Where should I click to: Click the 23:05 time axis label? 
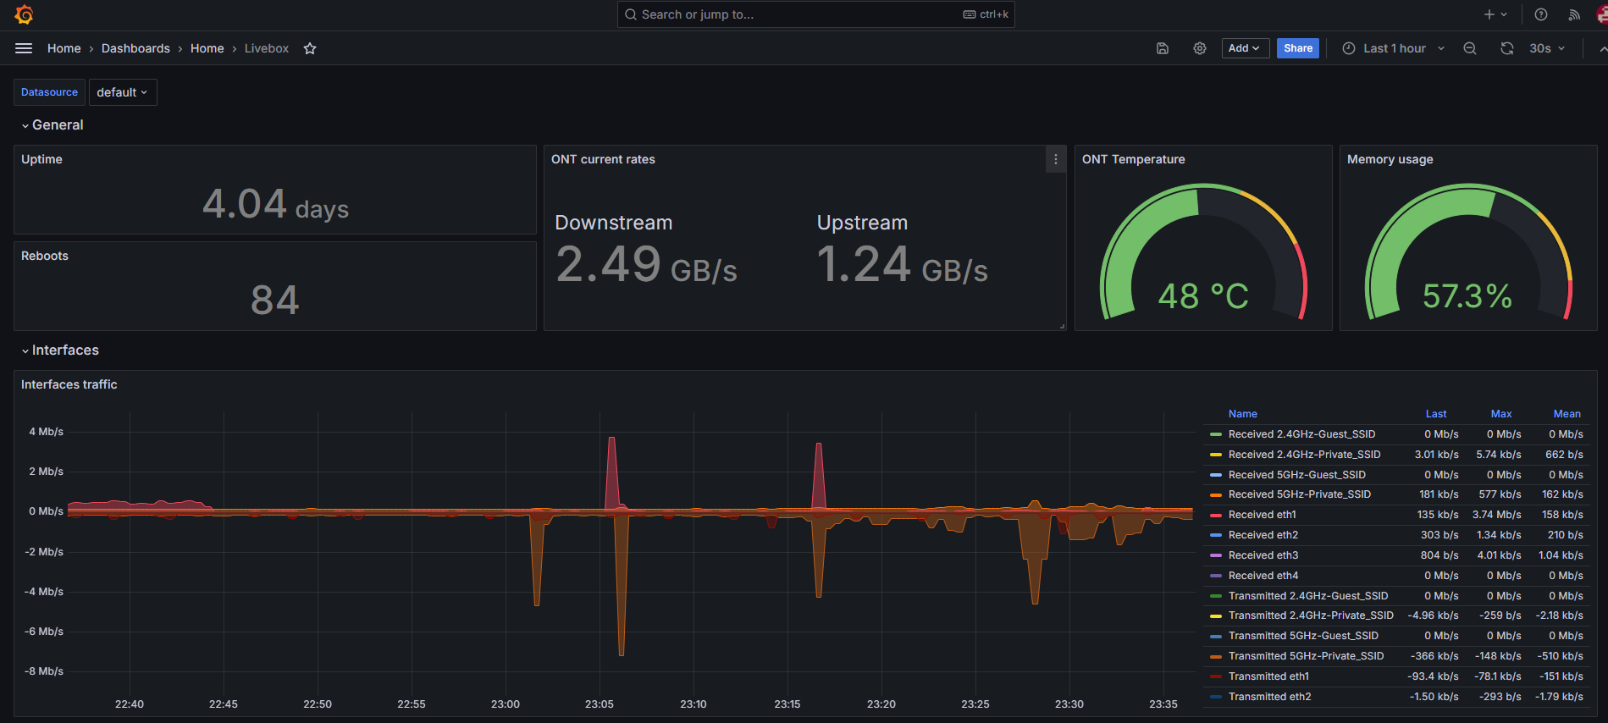coord(600,704)
